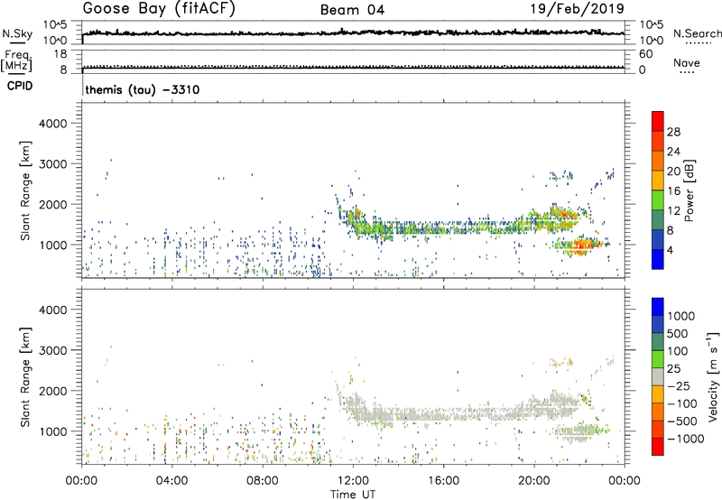This screenshot has width=722, height=500.
Task: Click the "3000" tick of the velocity panel
Action: (x=53, y=350)
